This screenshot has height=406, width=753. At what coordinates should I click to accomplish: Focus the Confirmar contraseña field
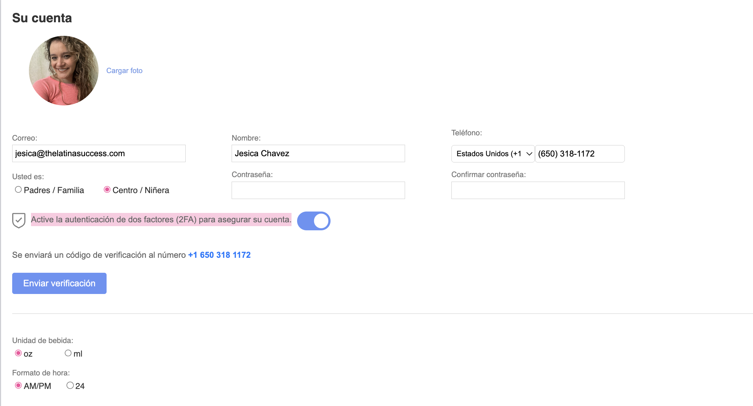pyautogui.click(x=538, y=190)
